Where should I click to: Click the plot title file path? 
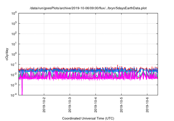(x=88, y=8)
